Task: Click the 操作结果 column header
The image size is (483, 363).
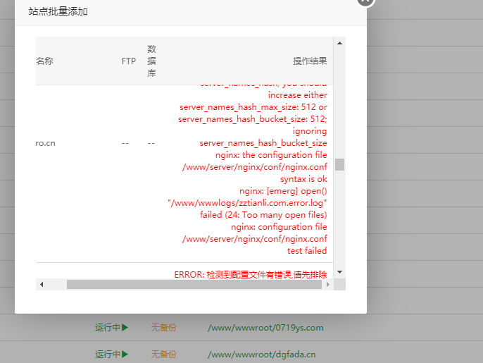Action: [x=310, y=61]
